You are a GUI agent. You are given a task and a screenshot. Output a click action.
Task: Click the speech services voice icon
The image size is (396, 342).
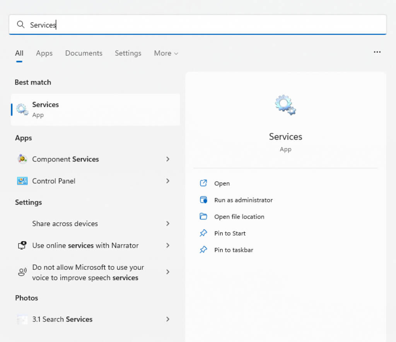point(22,272)
